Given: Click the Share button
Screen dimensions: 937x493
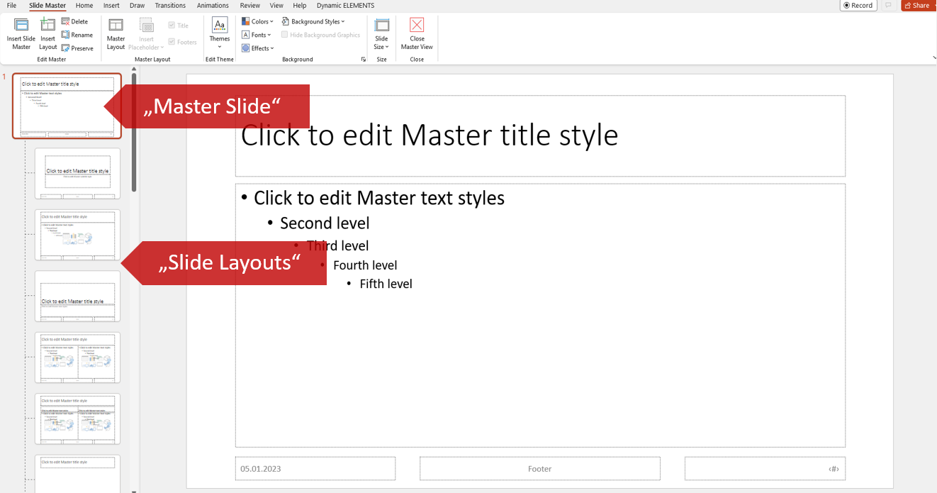Looking at the screenshot, I should (916, 6).
